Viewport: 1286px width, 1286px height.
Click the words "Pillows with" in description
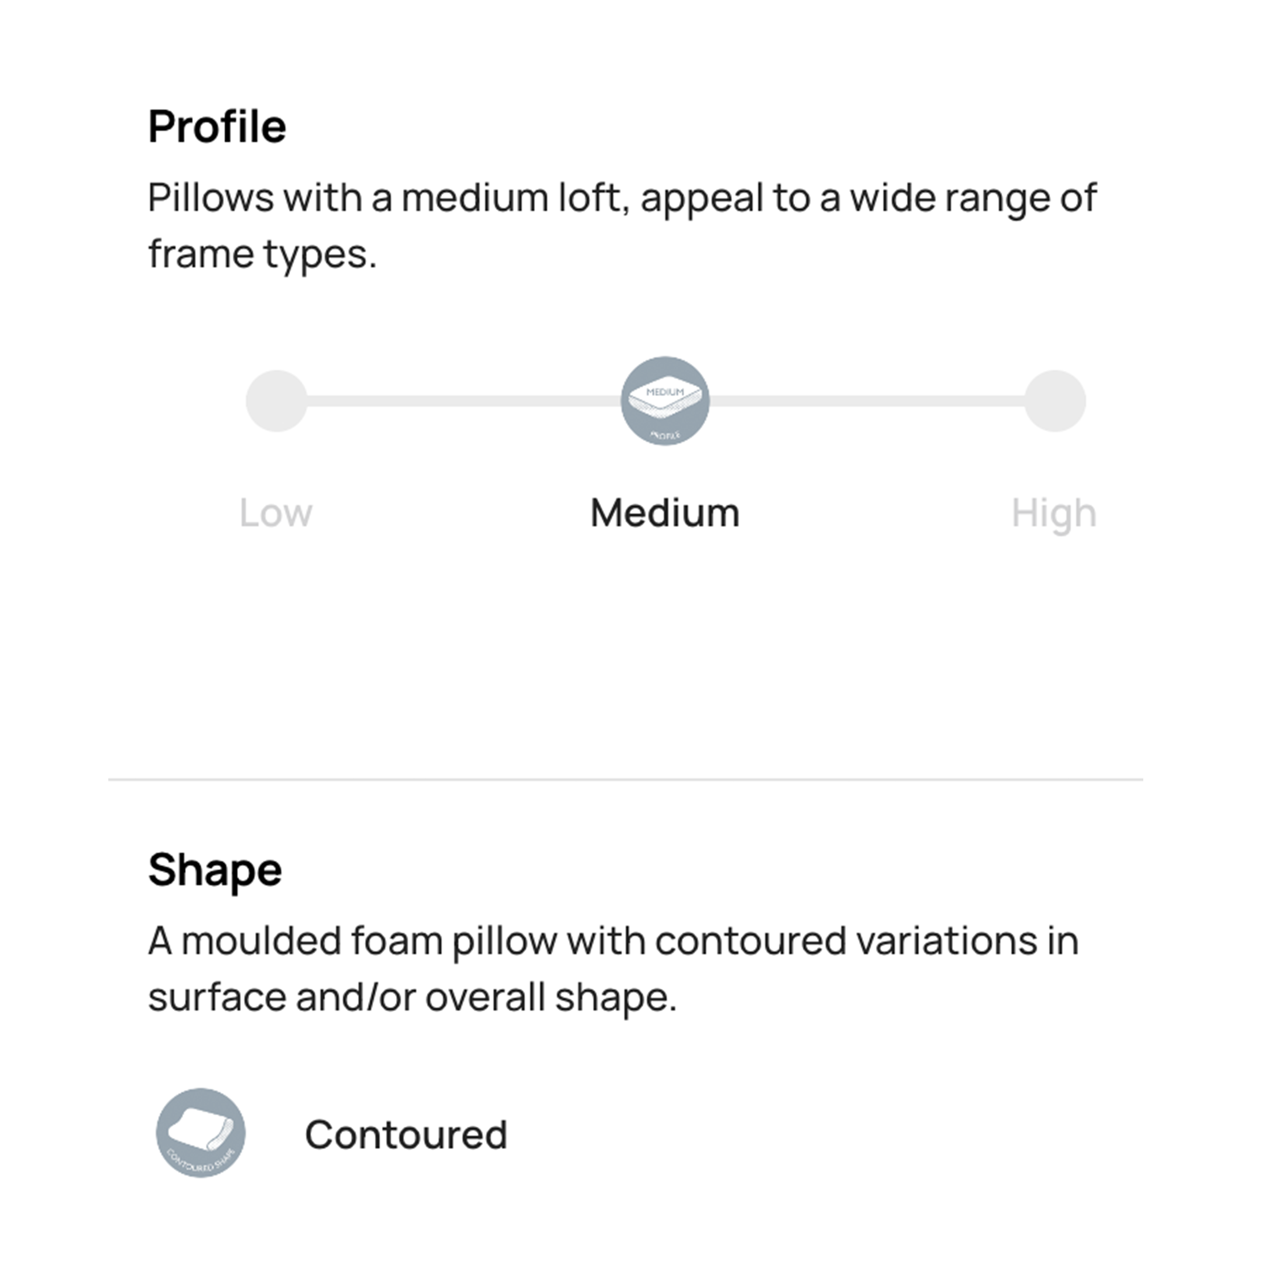[x=254, y=198]
